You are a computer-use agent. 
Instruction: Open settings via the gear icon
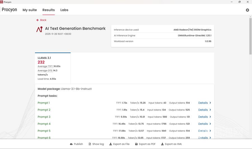point(247,10)
